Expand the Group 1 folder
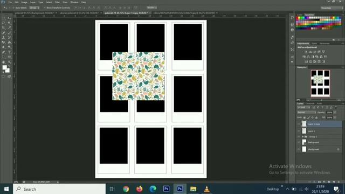345x194 pixels. point(303,137)
